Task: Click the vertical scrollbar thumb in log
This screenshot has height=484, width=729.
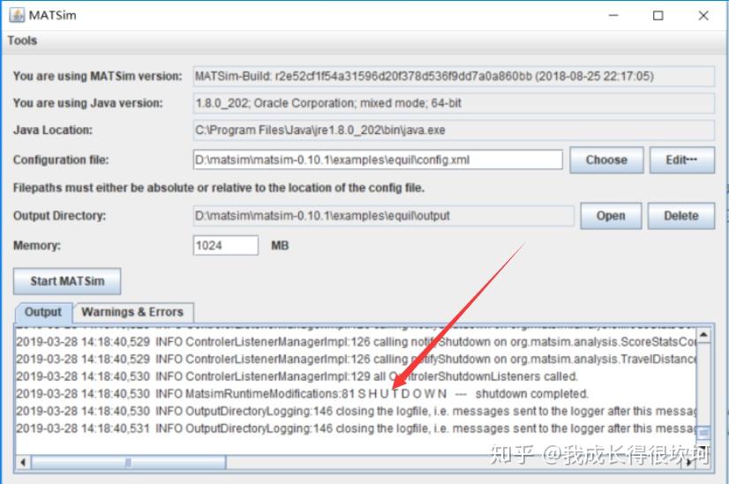Action: [704, 433]
